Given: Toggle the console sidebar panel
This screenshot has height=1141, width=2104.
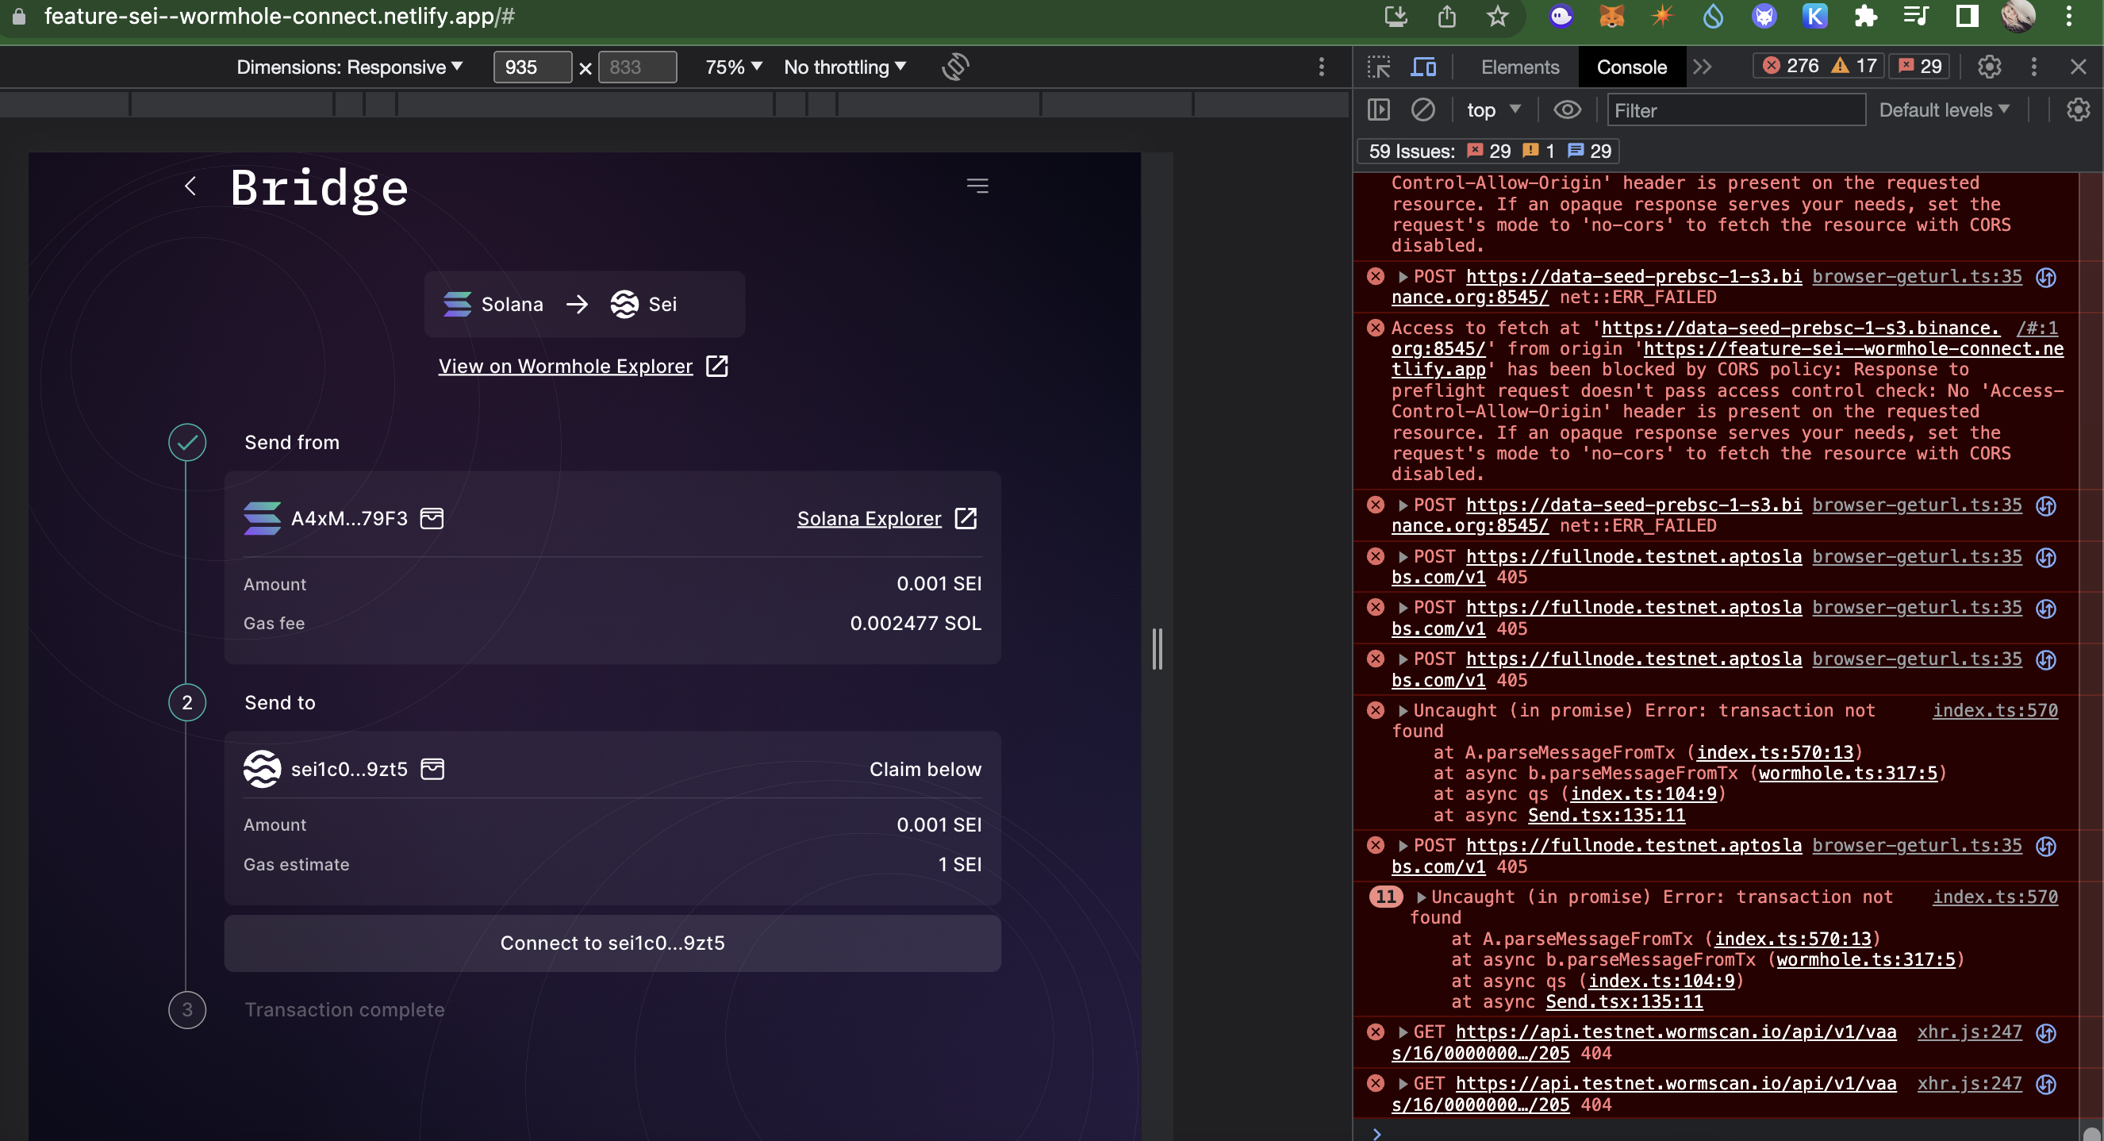Looking at the screenshot, I should coord(1378,109).
